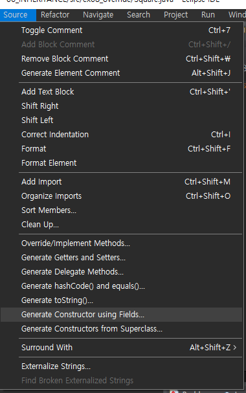
Task: Open the Refactor menu
Action: [x=55, y=15]
